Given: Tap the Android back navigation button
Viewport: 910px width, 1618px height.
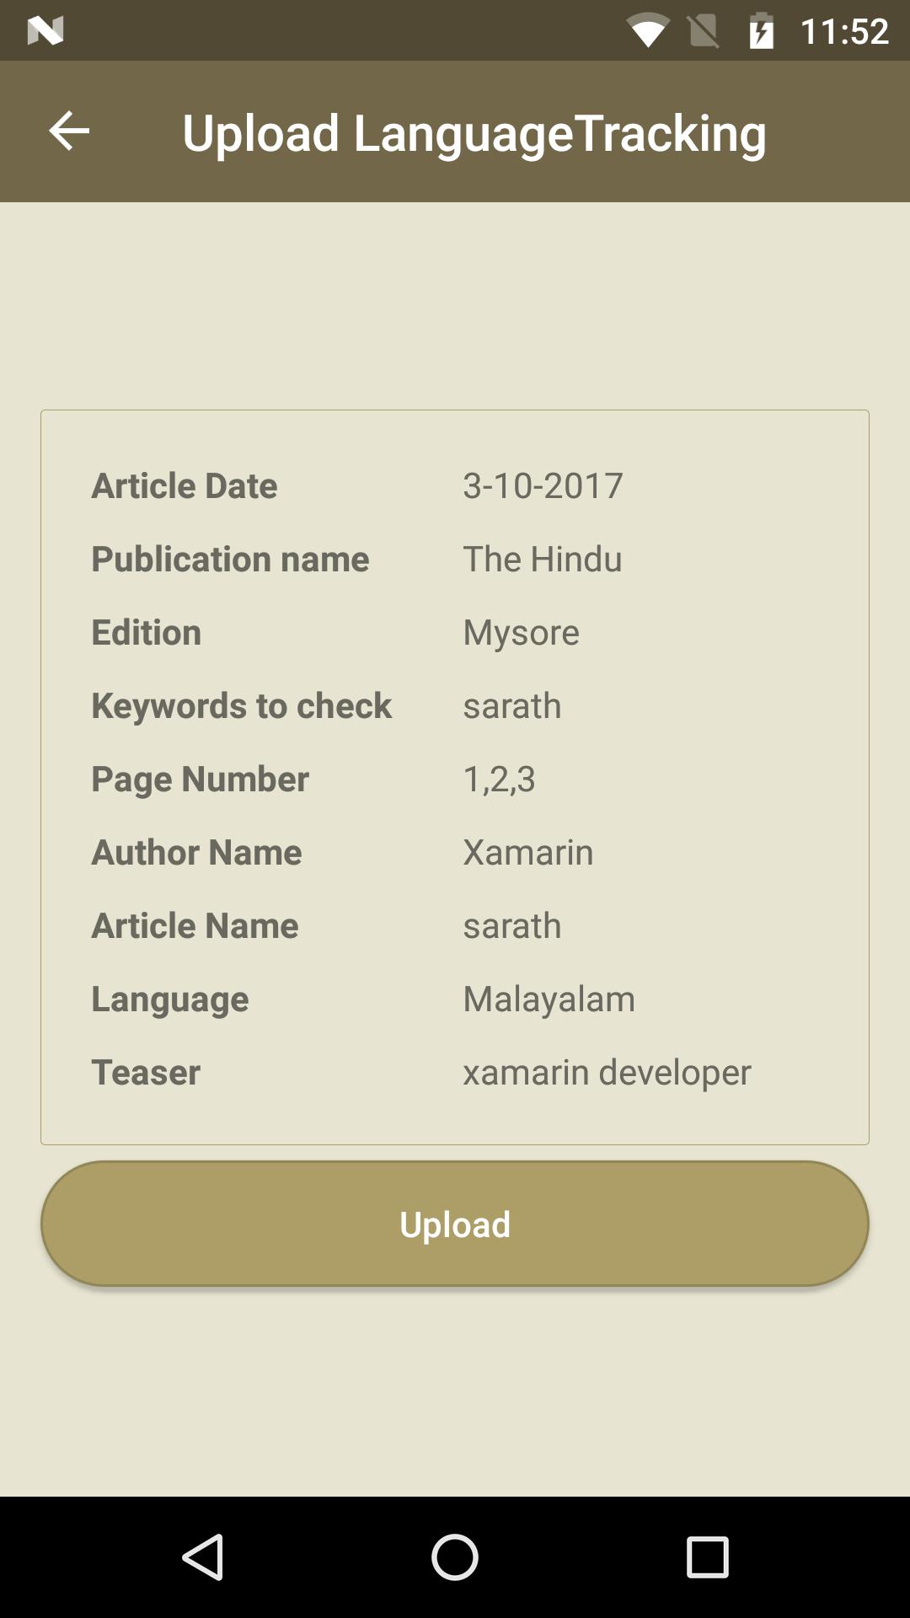Looking at the screenshot, I should [x=203, y=1556].
